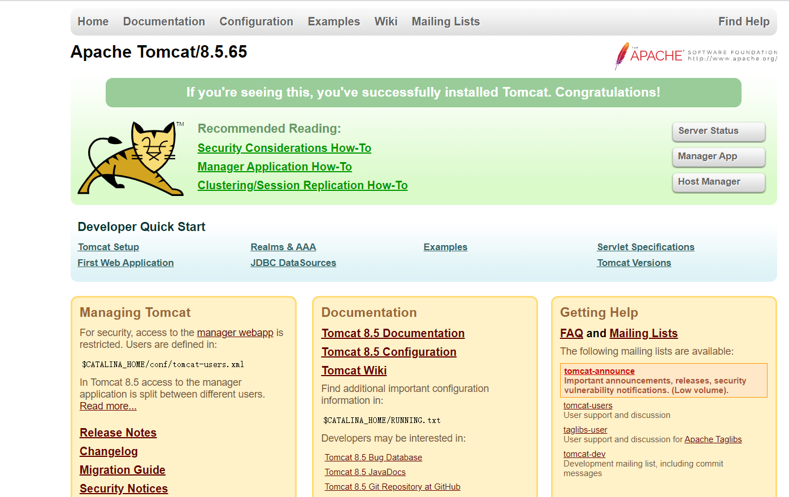The image size is (789, 497).
Task: Launch the Host Manager button
Action: coord(718,182)
